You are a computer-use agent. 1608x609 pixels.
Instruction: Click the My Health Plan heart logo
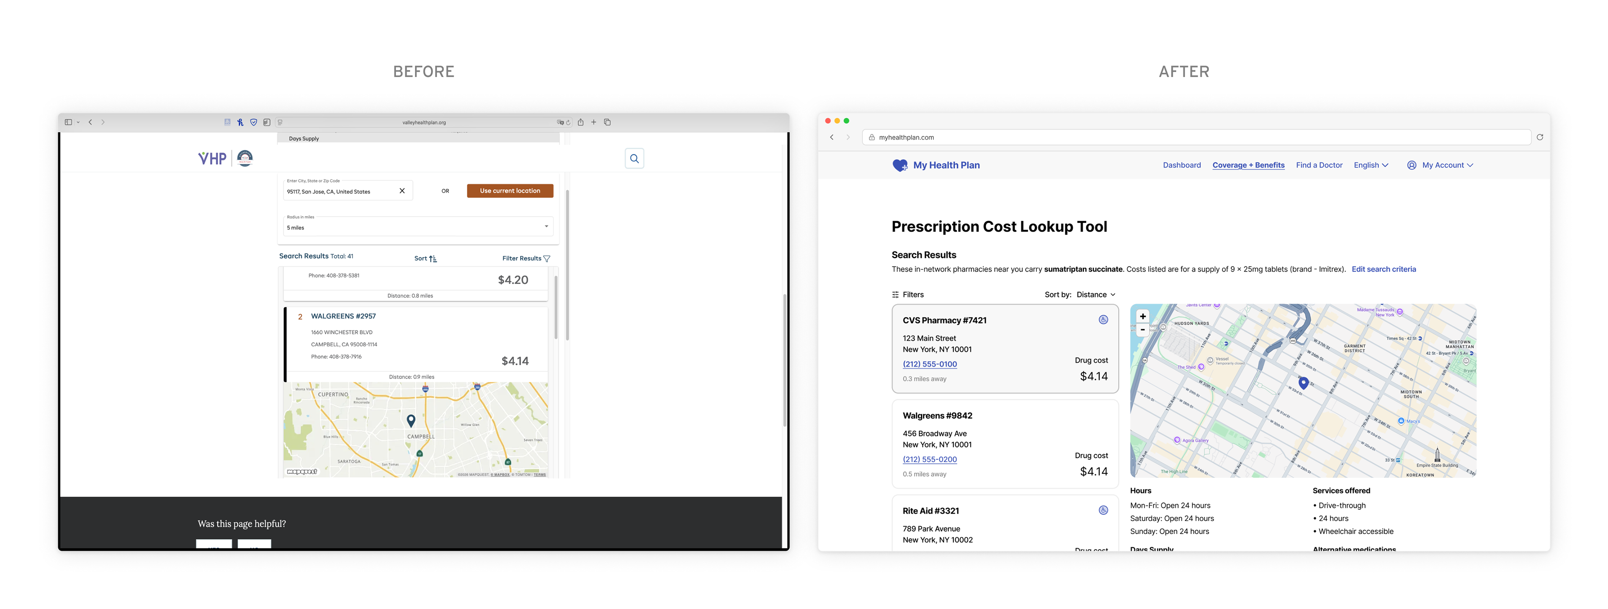click(x=899, y=165)
